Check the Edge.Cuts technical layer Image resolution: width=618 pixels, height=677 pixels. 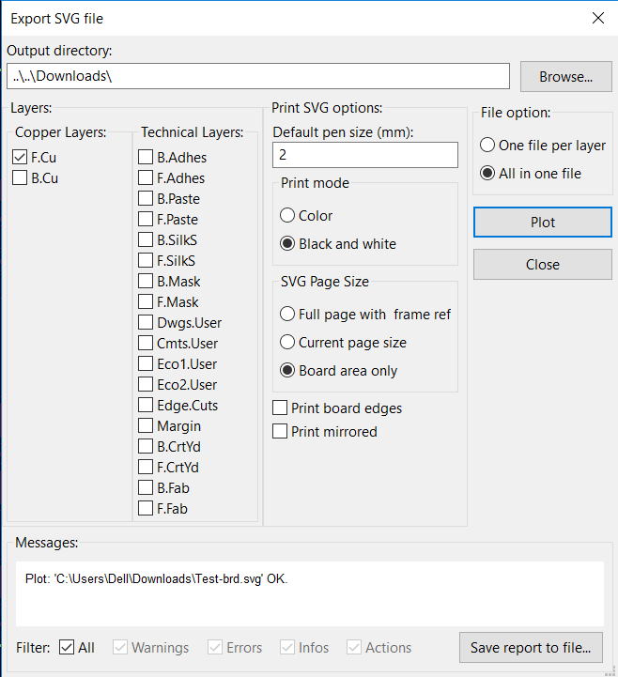146,406
